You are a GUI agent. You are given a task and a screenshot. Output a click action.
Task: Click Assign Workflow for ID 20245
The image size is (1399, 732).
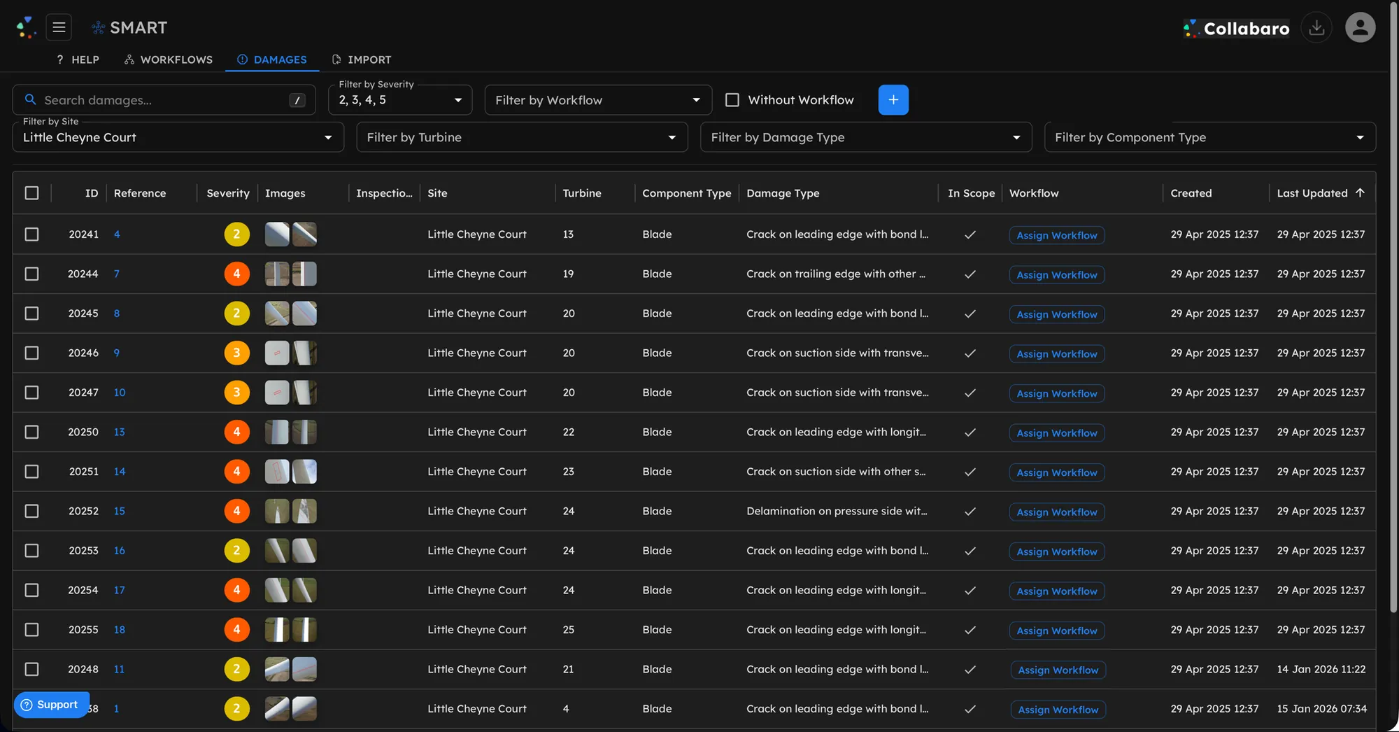1057,314
